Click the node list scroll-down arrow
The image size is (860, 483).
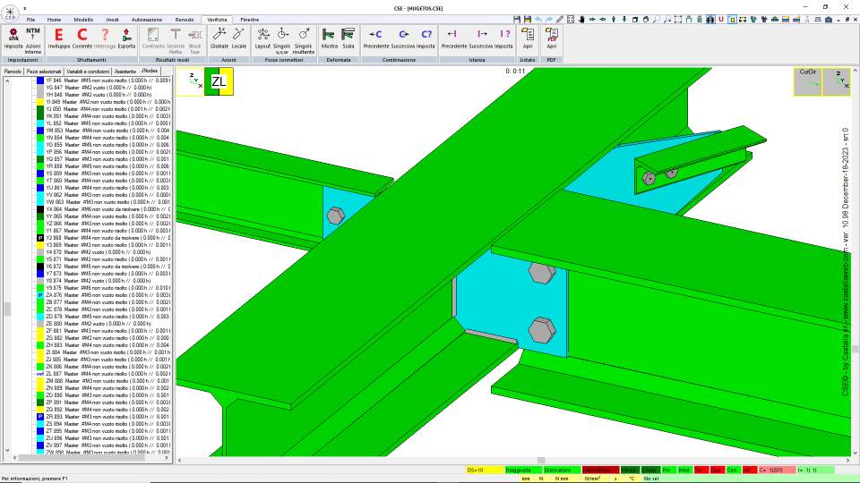pos(7,451)
